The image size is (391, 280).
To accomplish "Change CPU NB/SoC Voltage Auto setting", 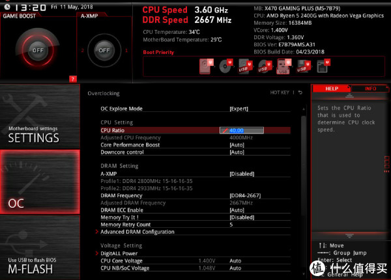I will (235, 268).
